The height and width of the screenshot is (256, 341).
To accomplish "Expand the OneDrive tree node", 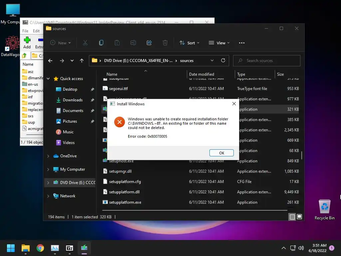I will coord(48,156).
